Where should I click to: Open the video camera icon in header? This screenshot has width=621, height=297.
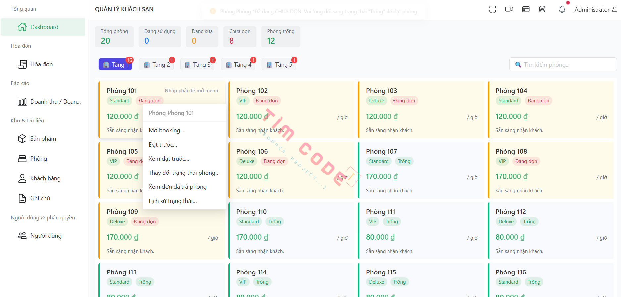(509, 9)
